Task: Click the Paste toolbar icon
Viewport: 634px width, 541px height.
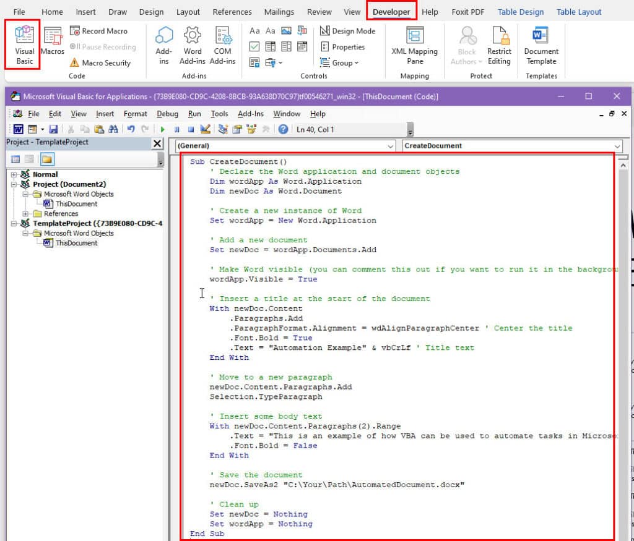Action: pos(98,129)
